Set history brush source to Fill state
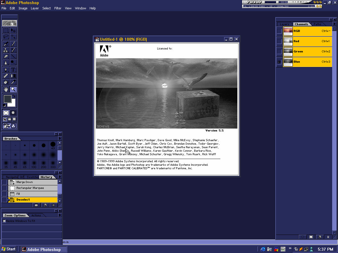The width and height of the screenshot is (338, 253). 4,194
